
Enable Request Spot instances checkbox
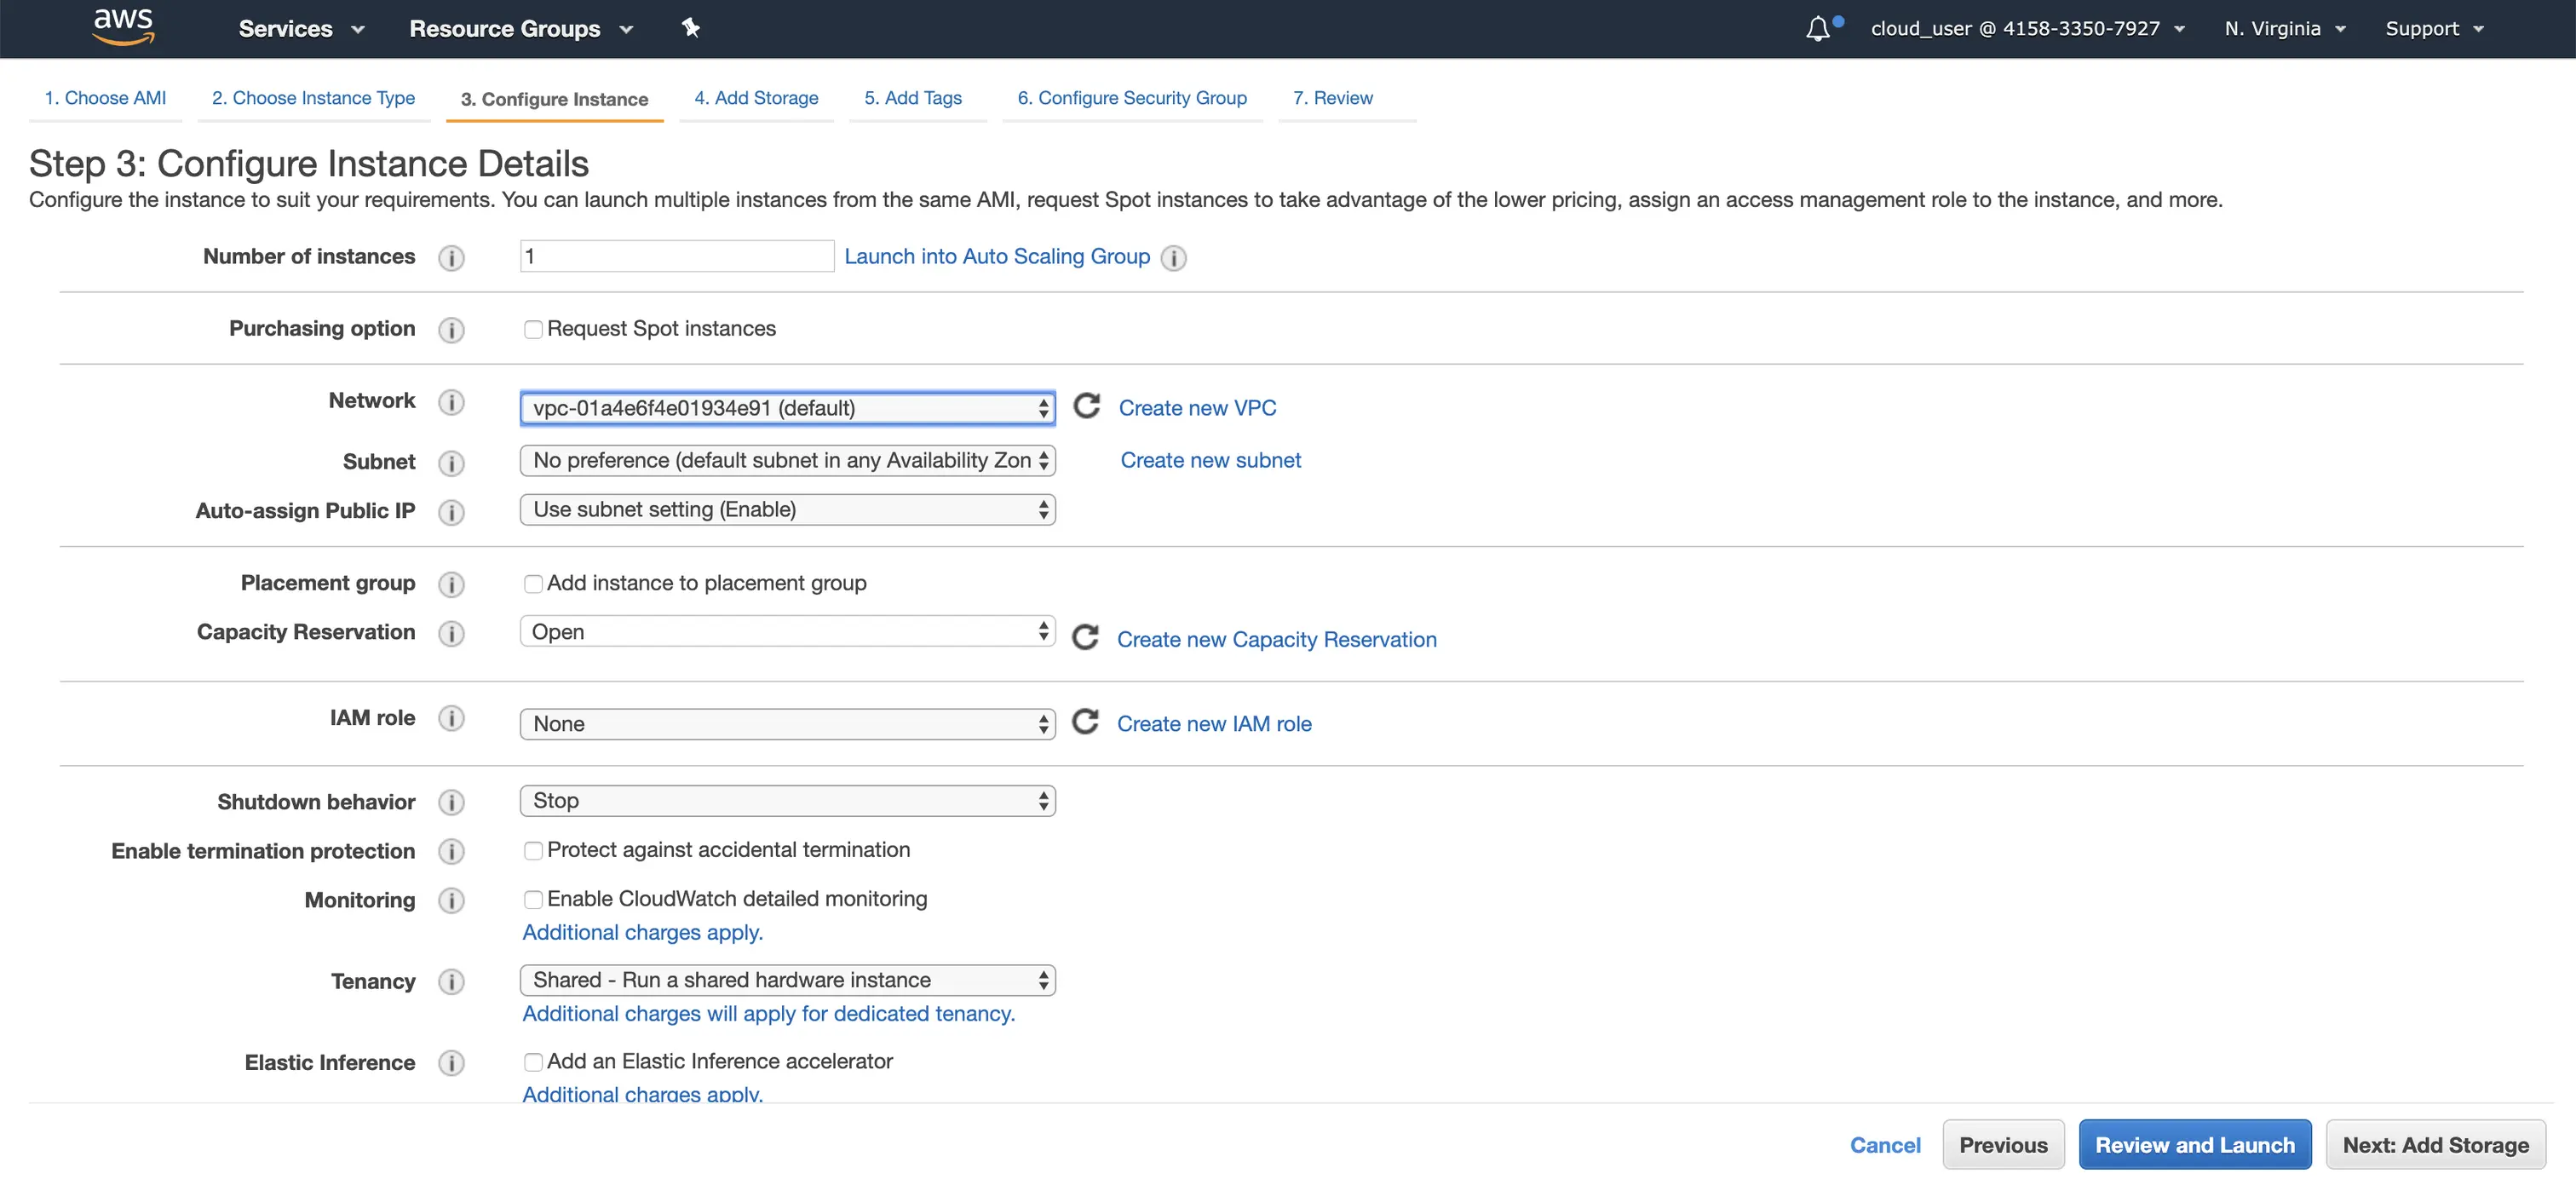[x=533, y=329]
